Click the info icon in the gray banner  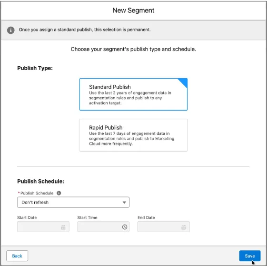pyautogui.click(x=10, y=30)
